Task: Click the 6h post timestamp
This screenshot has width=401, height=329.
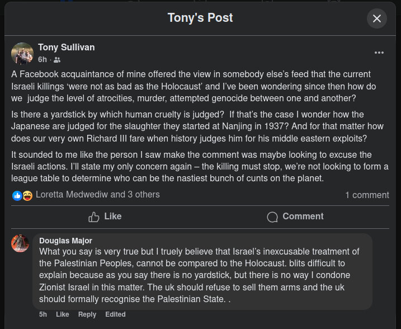Action: pos(43,60)
